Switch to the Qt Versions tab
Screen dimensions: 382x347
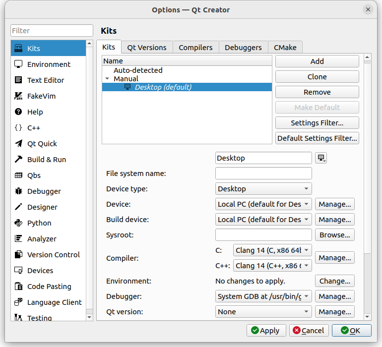tap(147, 47)
